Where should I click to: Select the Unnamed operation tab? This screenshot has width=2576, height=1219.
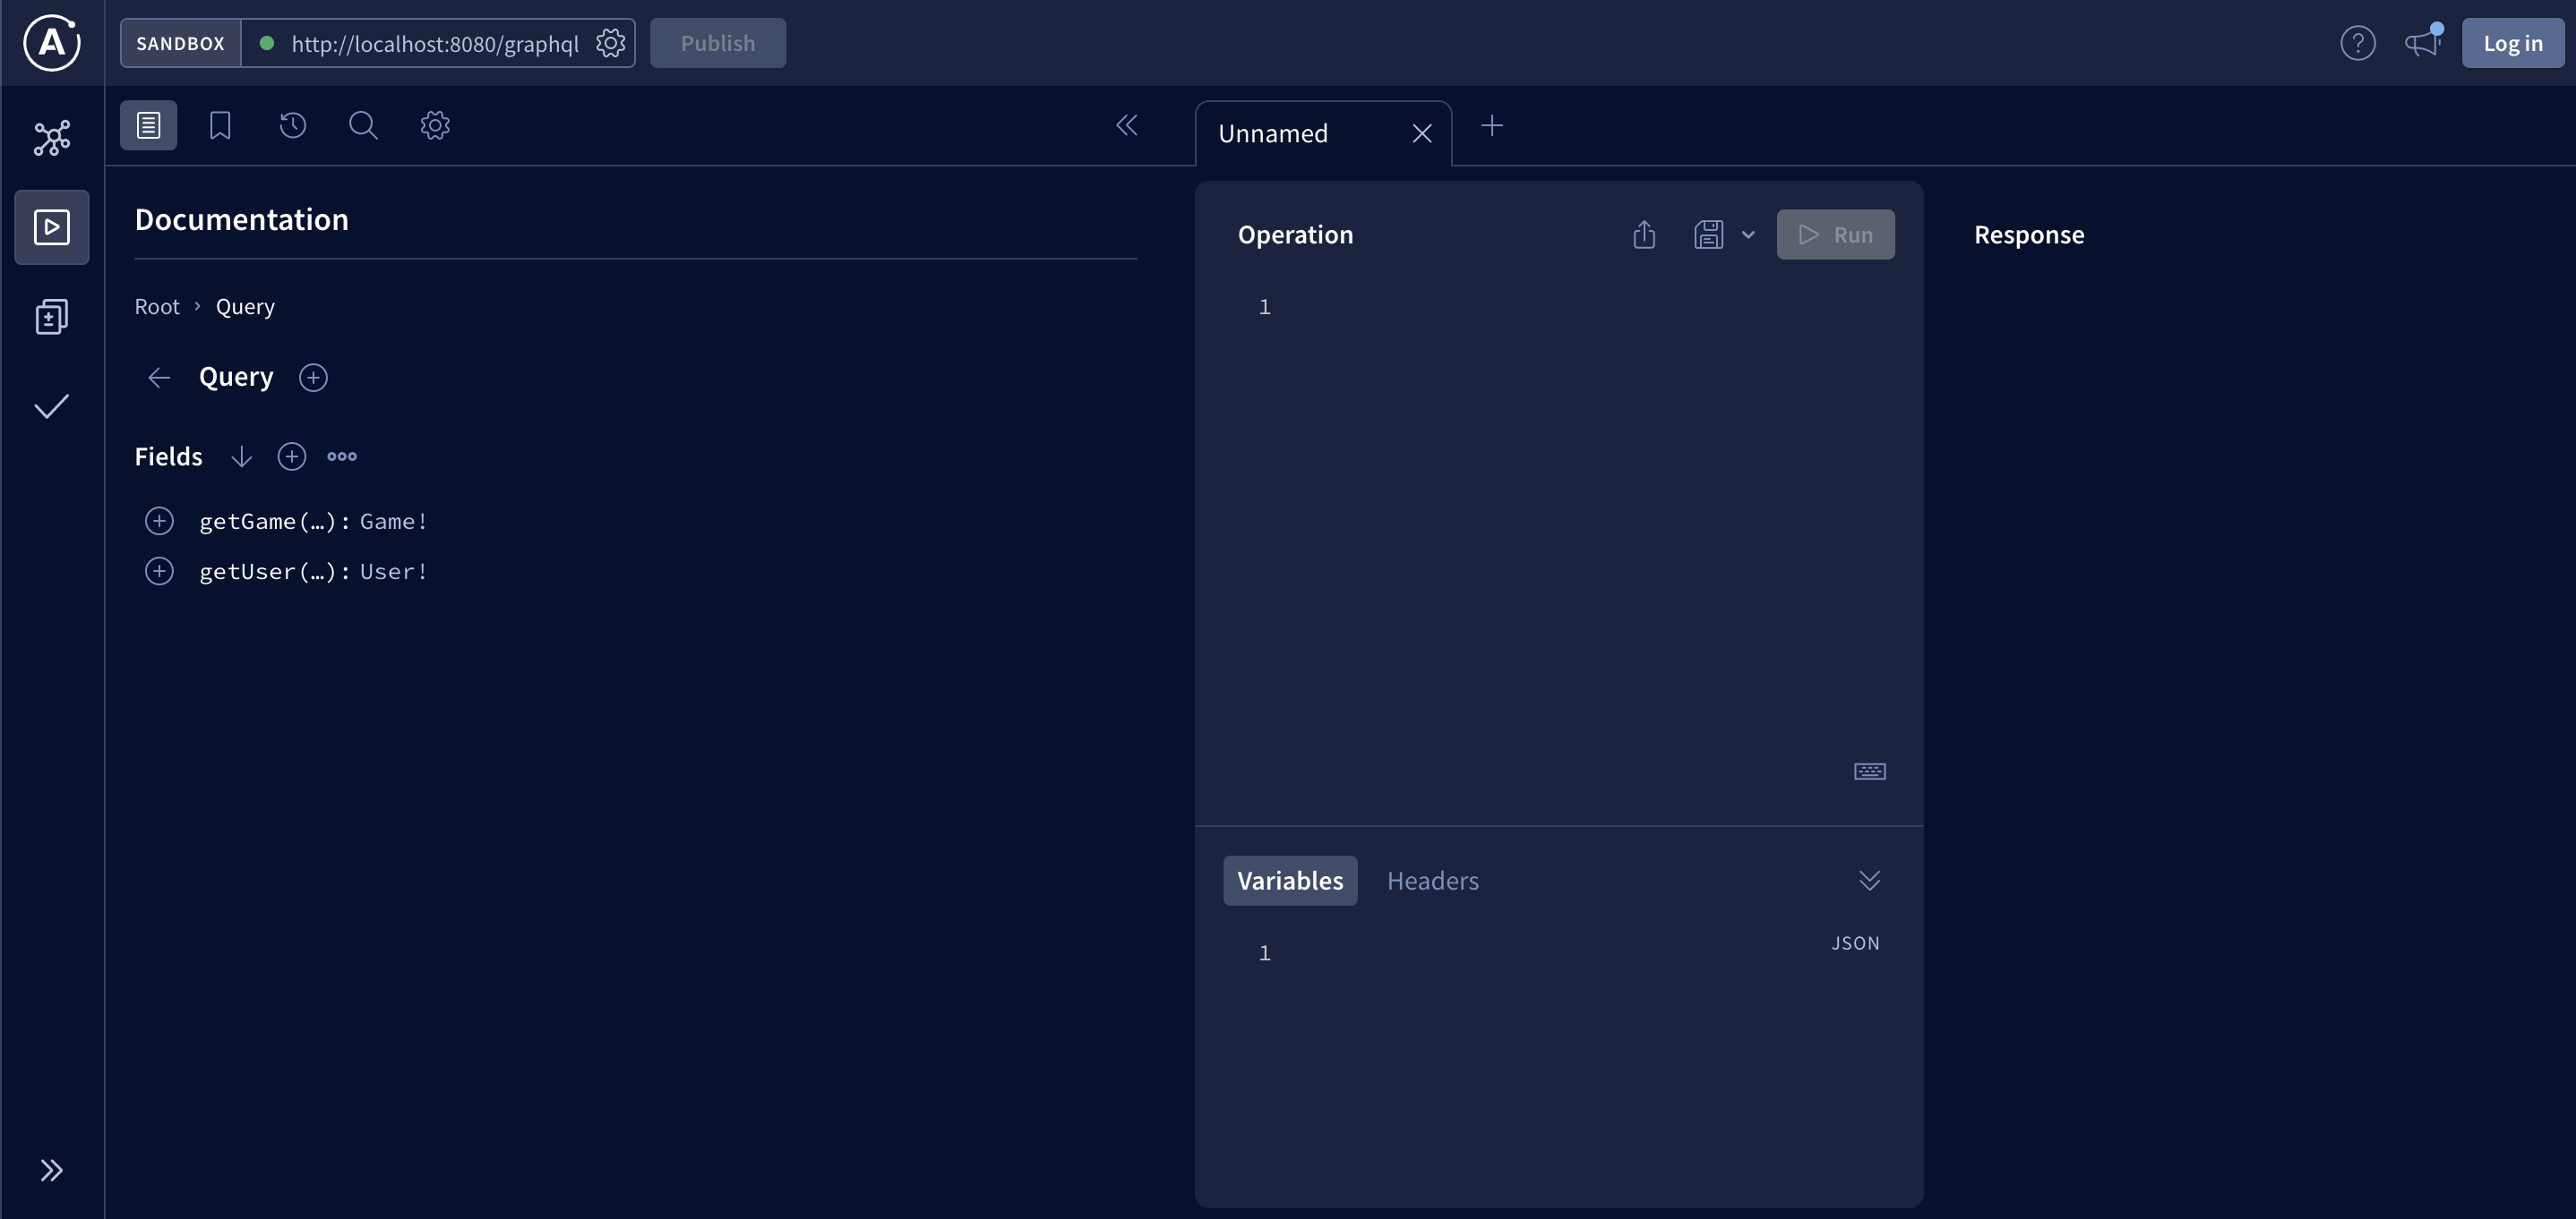(1273, 134)
